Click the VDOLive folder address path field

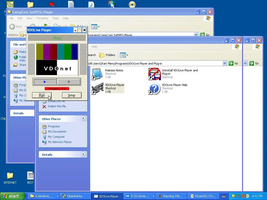pos(155,64)
